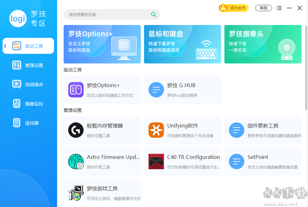Click the 摄像监控 camera icon
308x207 pixels.
coord(17,104)
